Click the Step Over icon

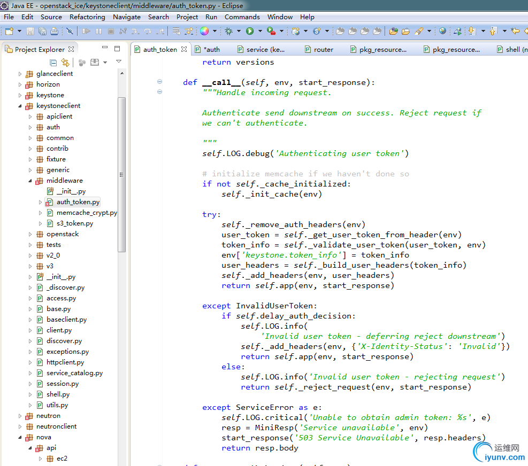point(148,32)
